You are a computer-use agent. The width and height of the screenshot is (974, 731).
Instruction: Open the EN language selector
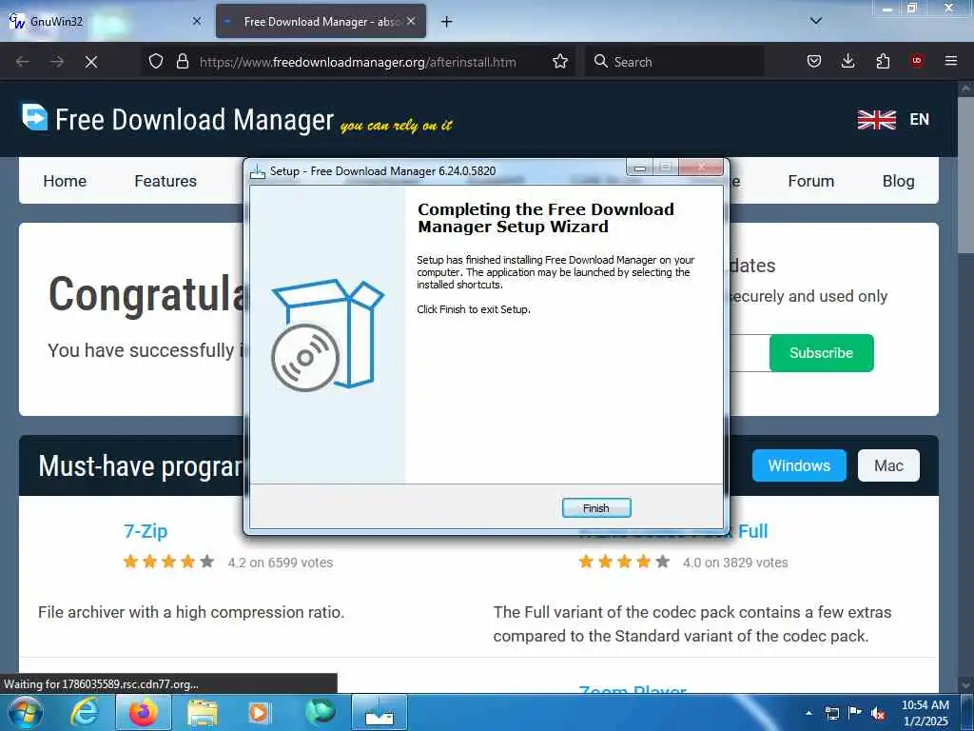coord(920,119)
